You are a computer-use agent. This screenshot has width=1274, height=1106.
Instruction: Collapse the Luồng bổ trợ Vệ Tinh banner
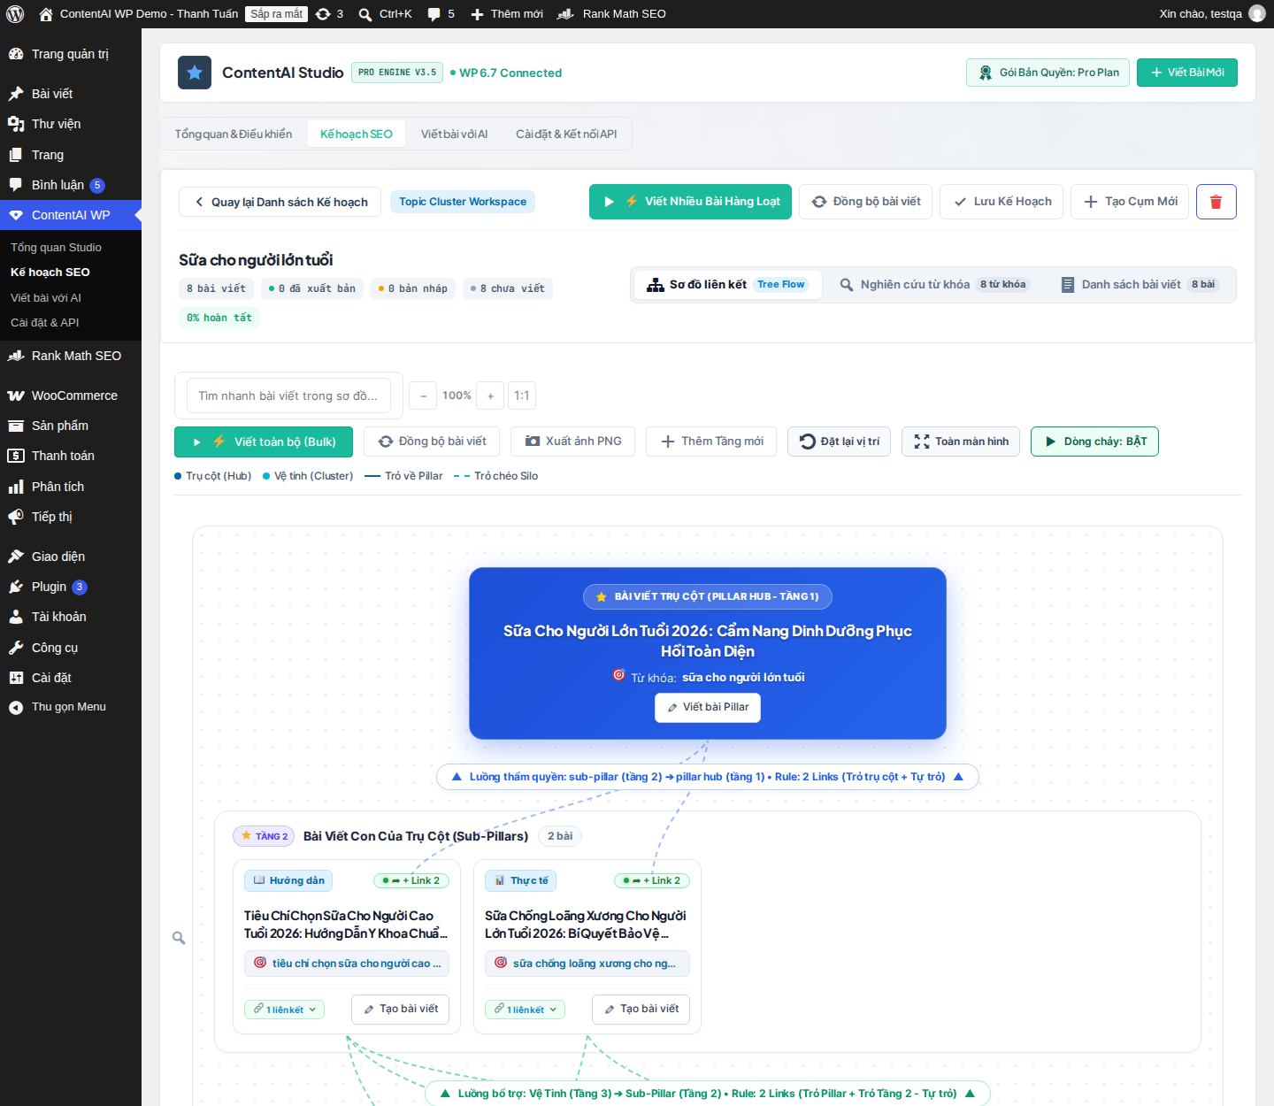tap(708, 1094)
